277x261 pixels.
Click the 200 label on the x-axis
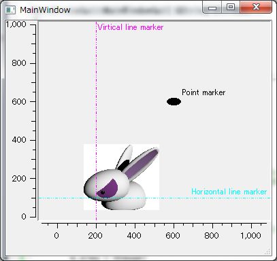[95, 236]
